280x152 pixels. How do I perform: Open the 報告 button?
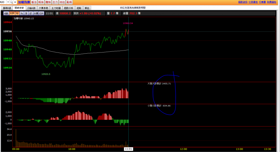click(41, 2)
